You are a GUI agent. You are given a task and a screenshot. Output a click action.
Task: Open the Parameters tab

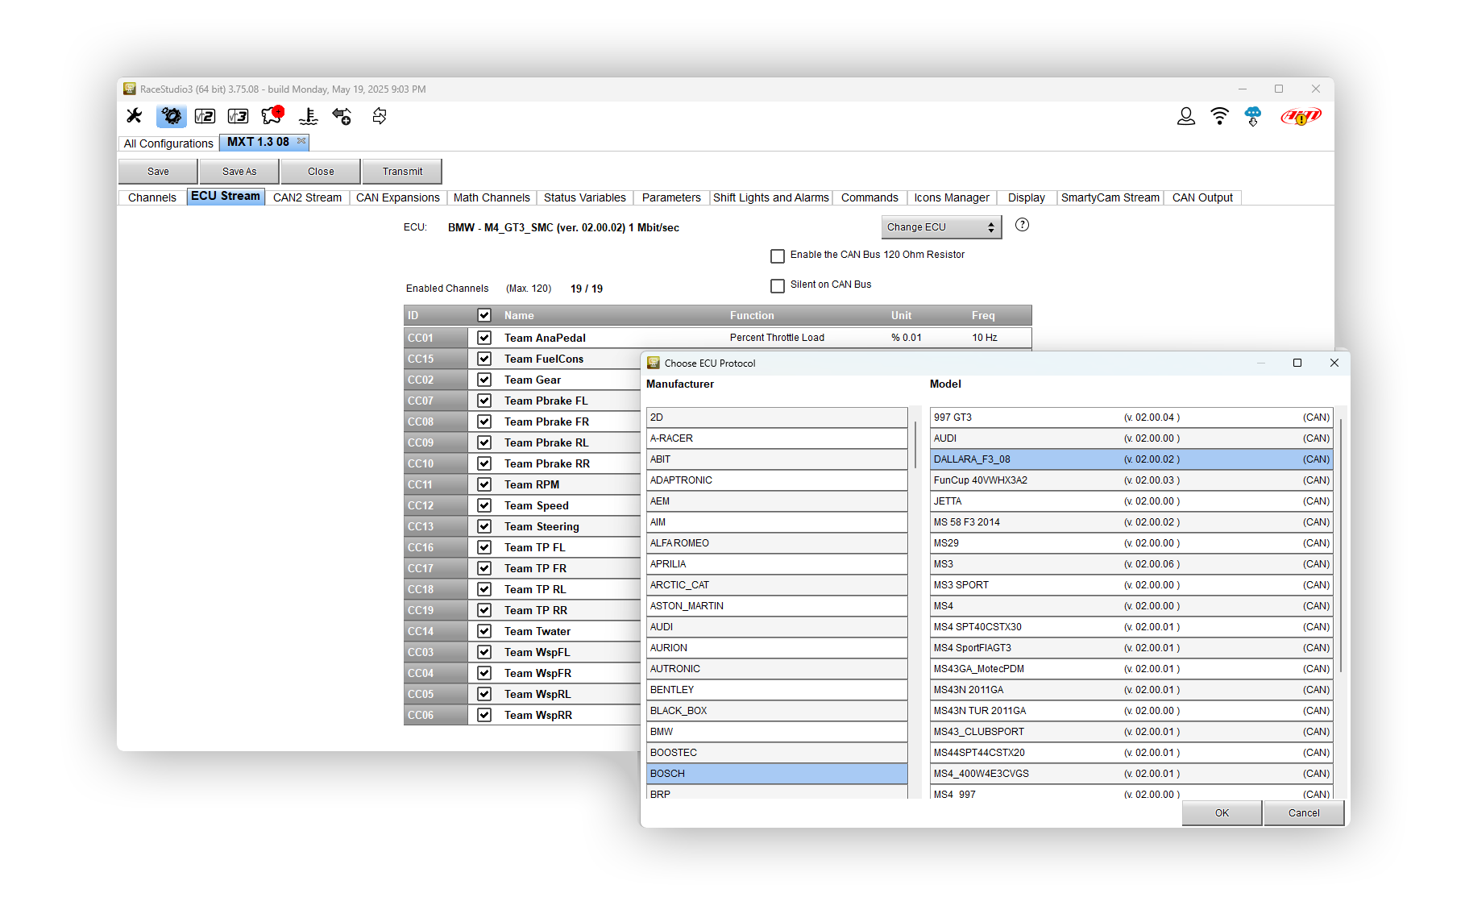click(670, 197)
